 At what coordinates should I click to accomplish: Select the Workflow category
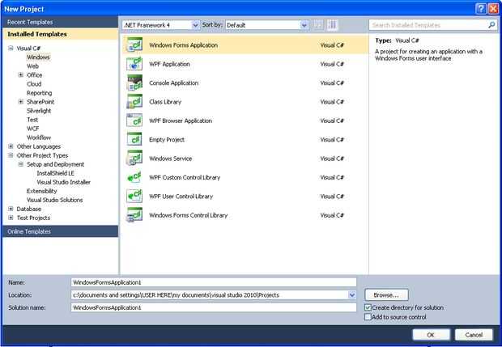pyautogui.click(x=39, y=138)
